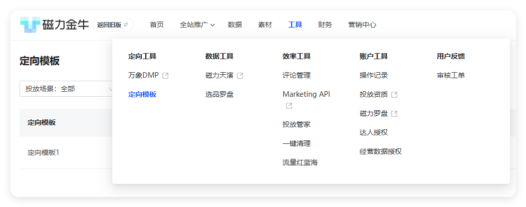The width and height of the screenshot is (526, 207).
Task: Expand the 全站推广 navigation dropdown
Action: click(x=197, y=25)
